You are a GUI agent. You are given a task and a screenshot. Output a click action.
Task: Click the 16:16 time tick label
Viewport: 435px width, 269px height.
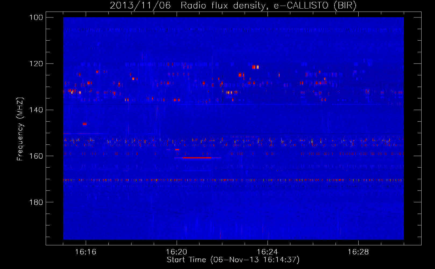pyautogui.click(x=86, y=252)
